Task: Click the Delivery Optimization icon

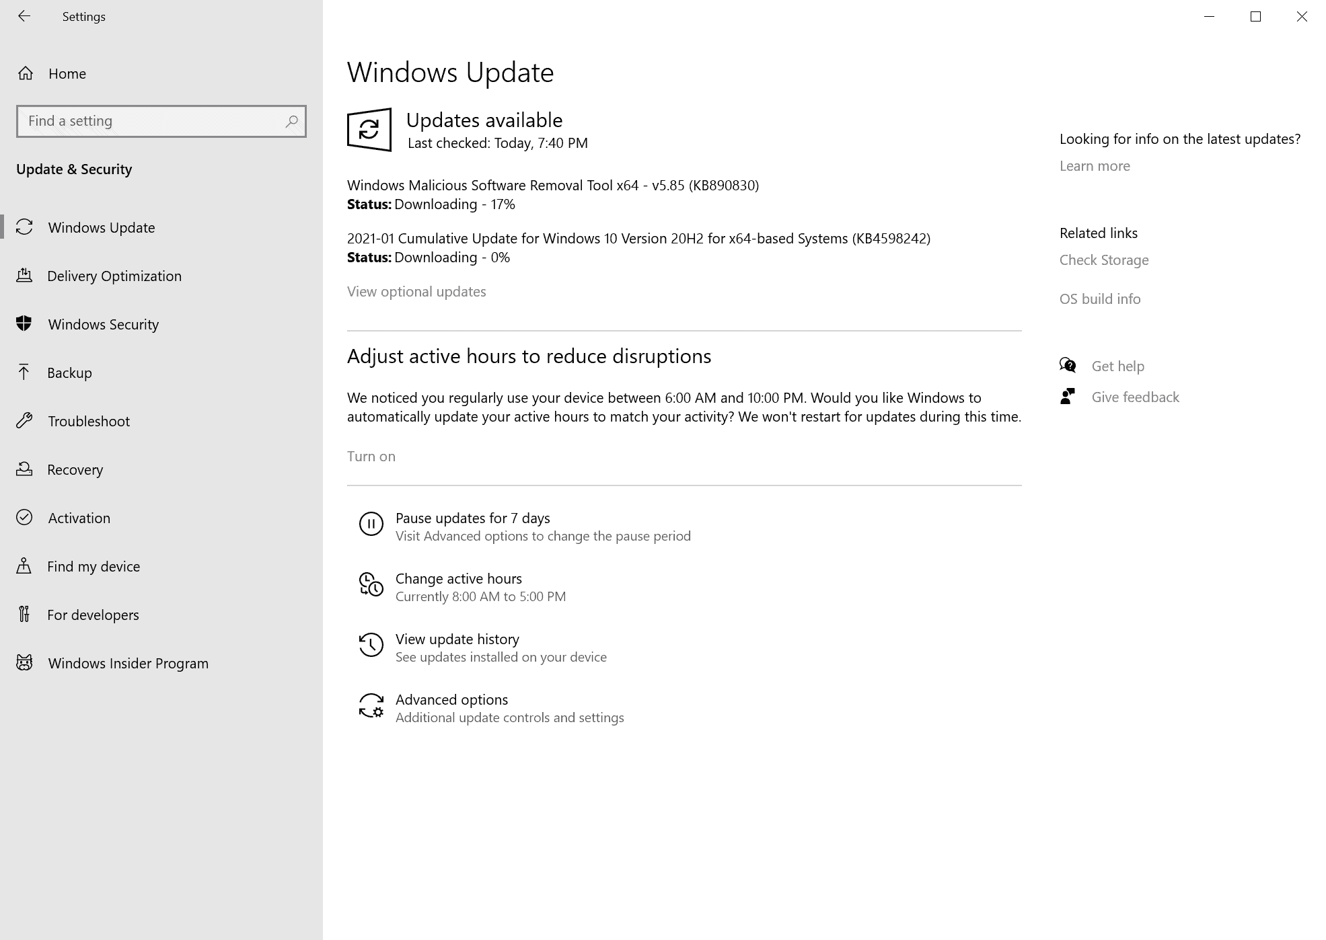Action: tap(24, 275)
